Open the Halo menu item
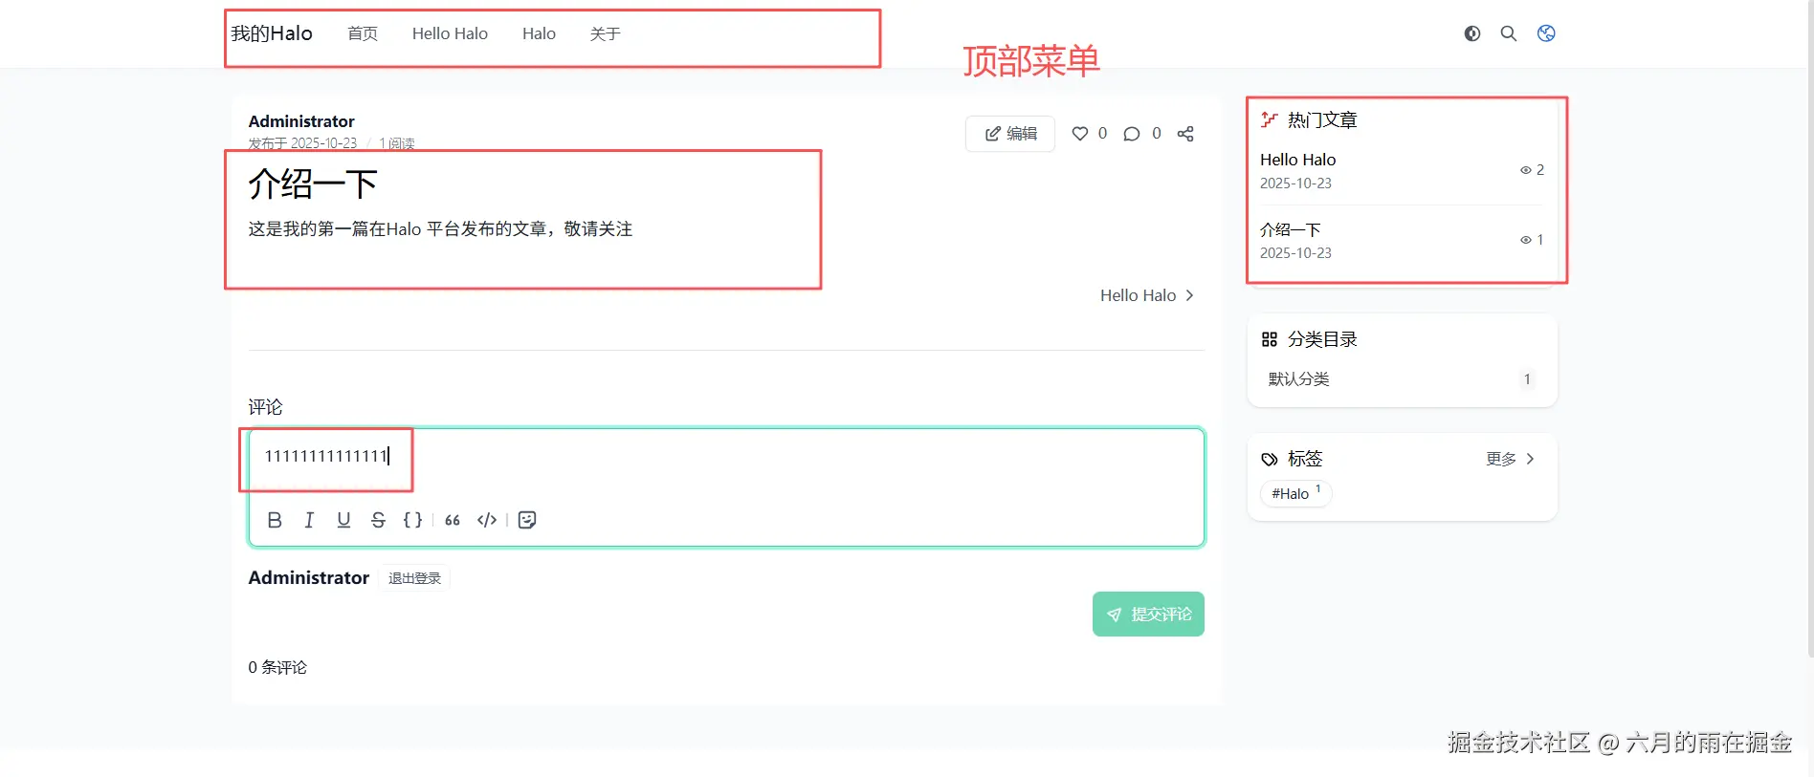This screenshot has width=1814, height=777. [x=539, y=33]
